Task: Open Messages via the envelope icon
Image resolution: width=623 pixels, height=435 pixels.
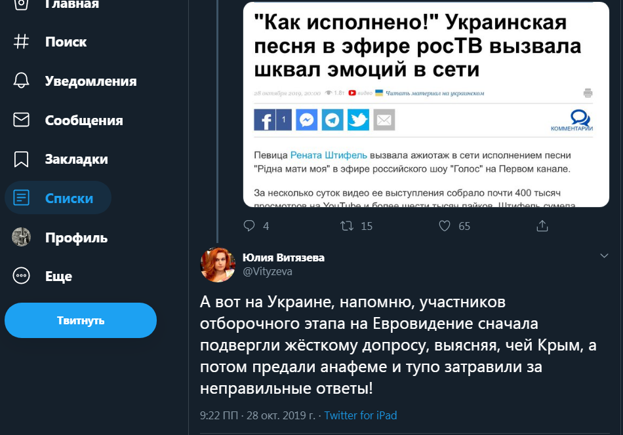Action: [x=22, y=121]
